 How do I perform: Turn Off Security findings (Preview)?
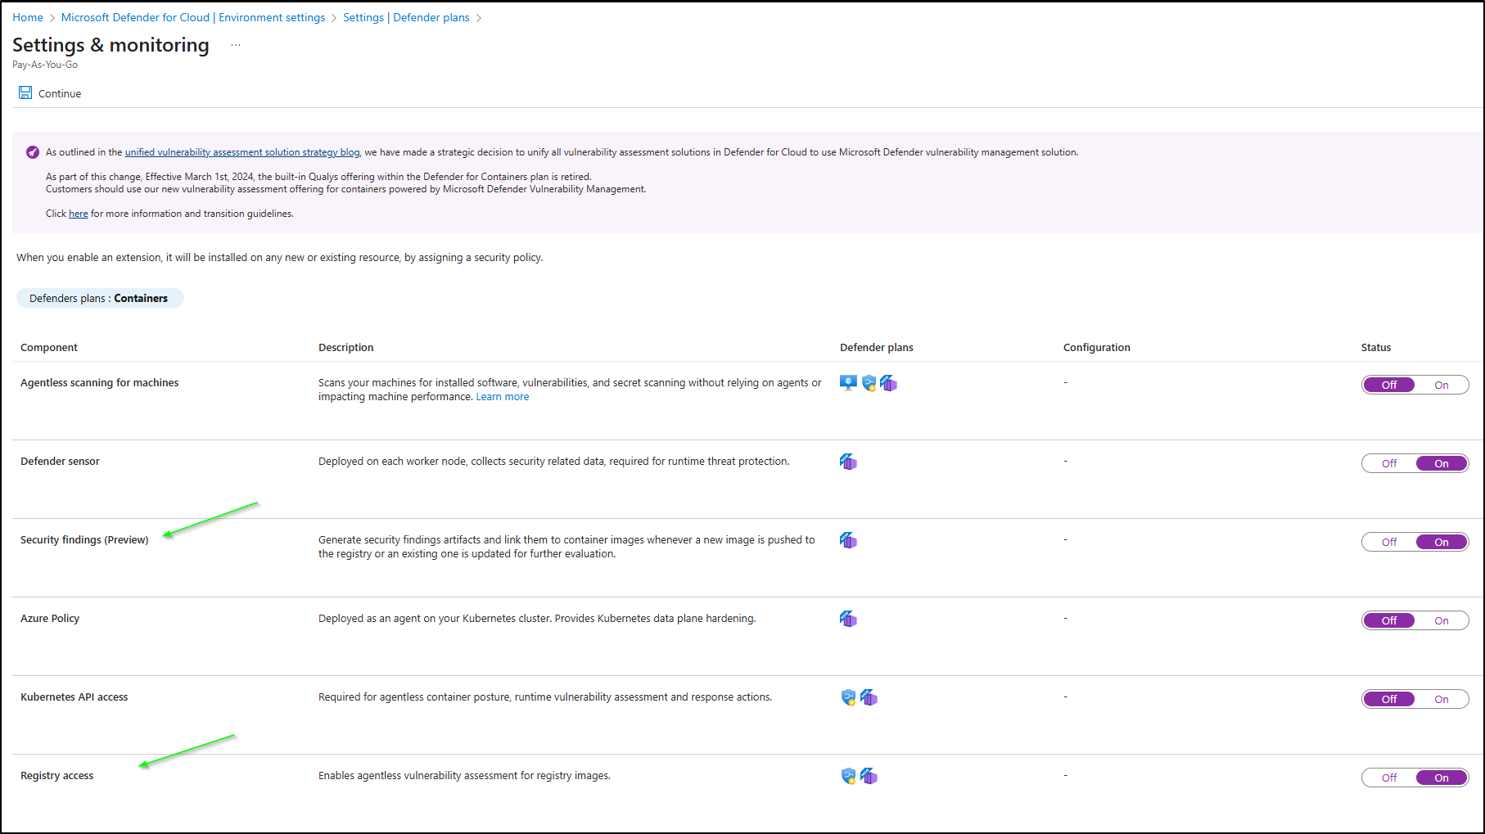(1389, 542)
